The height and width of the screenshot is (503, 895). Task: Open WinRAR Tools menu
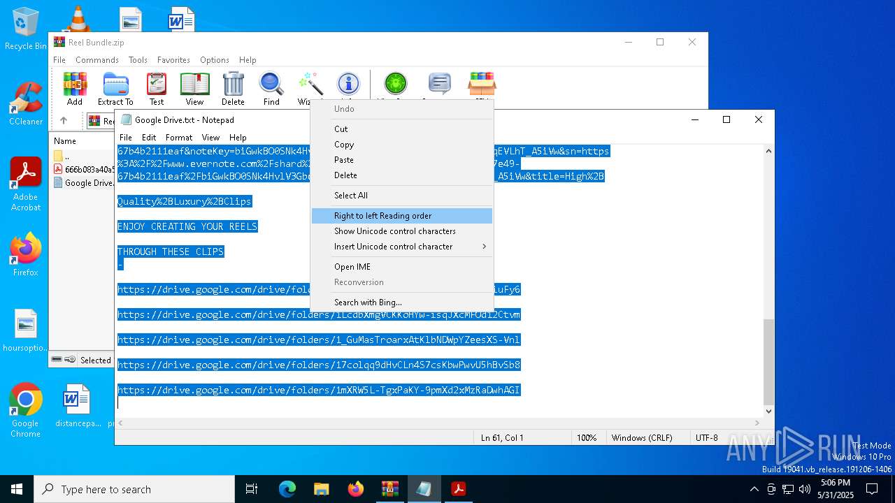click(138, 60)
